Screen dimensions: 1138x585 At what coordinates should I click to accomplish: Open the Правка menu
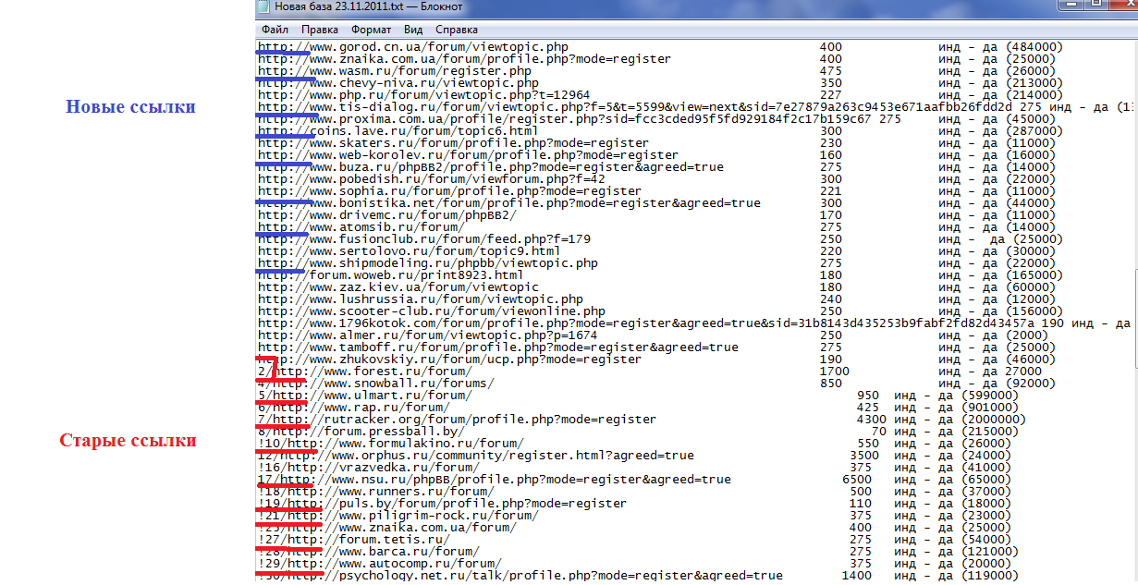pos(320,30)
